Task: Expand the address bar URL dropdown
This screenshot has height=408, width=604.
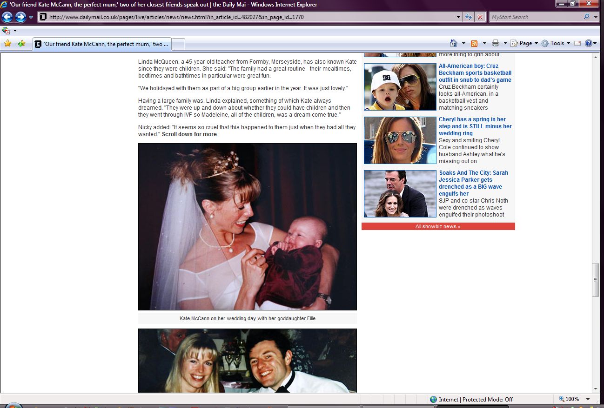Action: click(459, 17)
